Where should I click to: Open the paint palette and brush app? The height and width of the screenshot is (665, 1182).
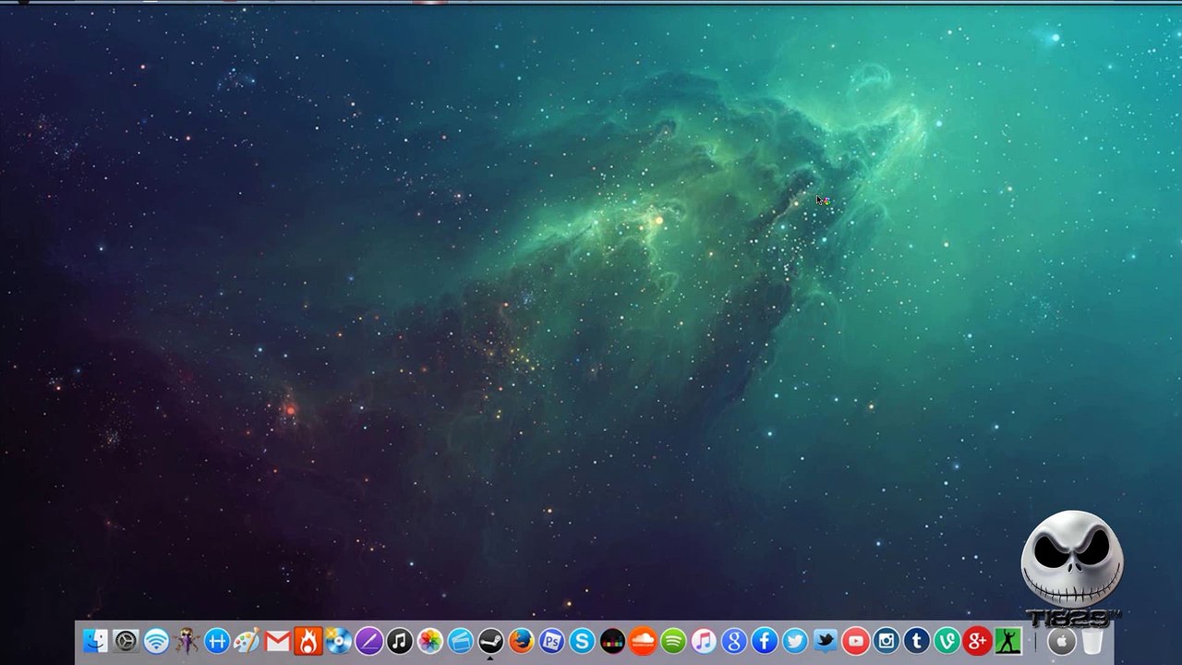coord(247,640)
